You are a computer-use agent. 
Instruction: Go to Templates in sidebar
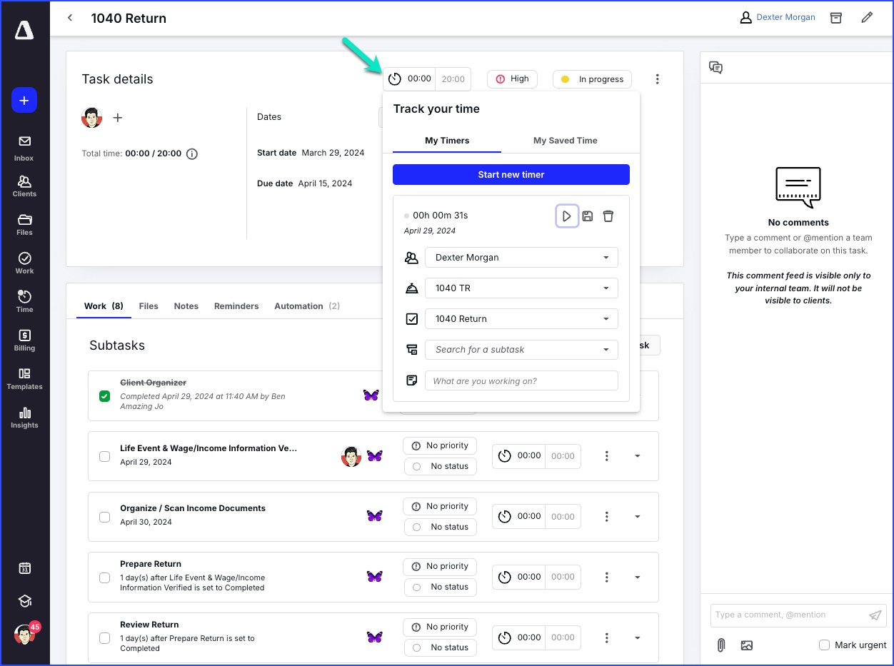point(24,379)
